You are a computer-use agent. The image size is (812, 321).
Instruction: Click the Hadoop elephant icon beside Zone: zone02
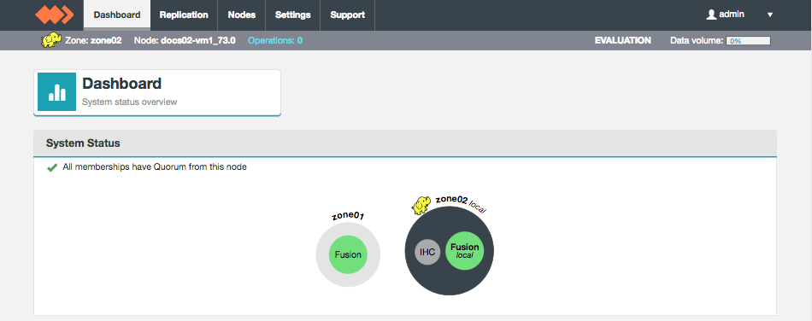51,40
